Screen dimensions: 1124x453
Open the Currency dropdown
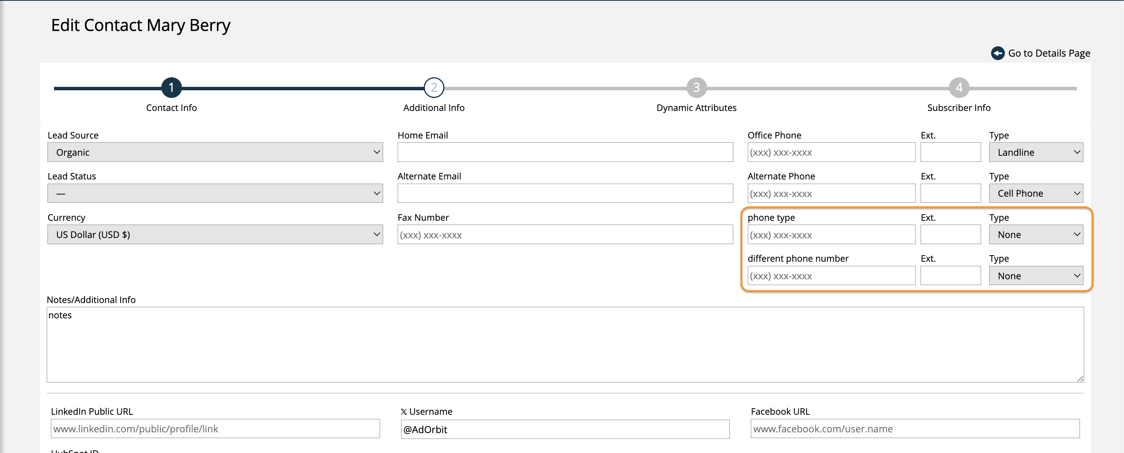215,235
